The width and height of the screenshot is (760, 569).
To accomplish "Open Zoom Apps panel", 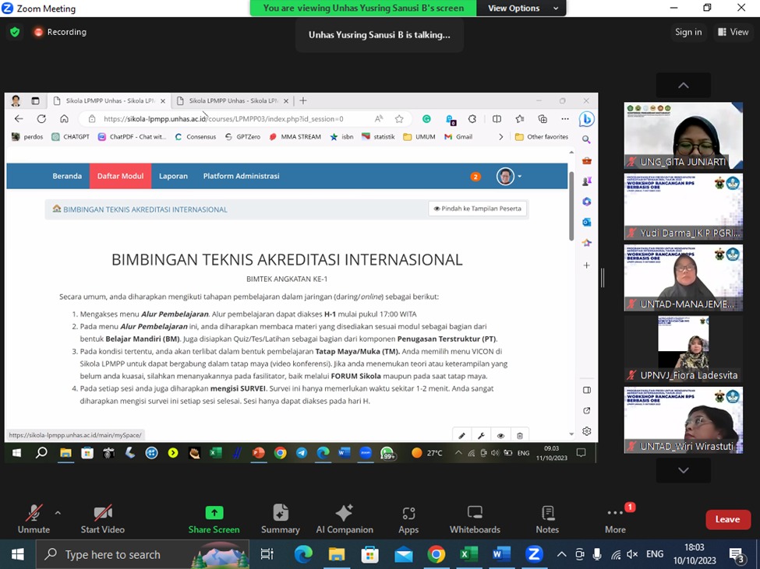I will tap(408, 519).
